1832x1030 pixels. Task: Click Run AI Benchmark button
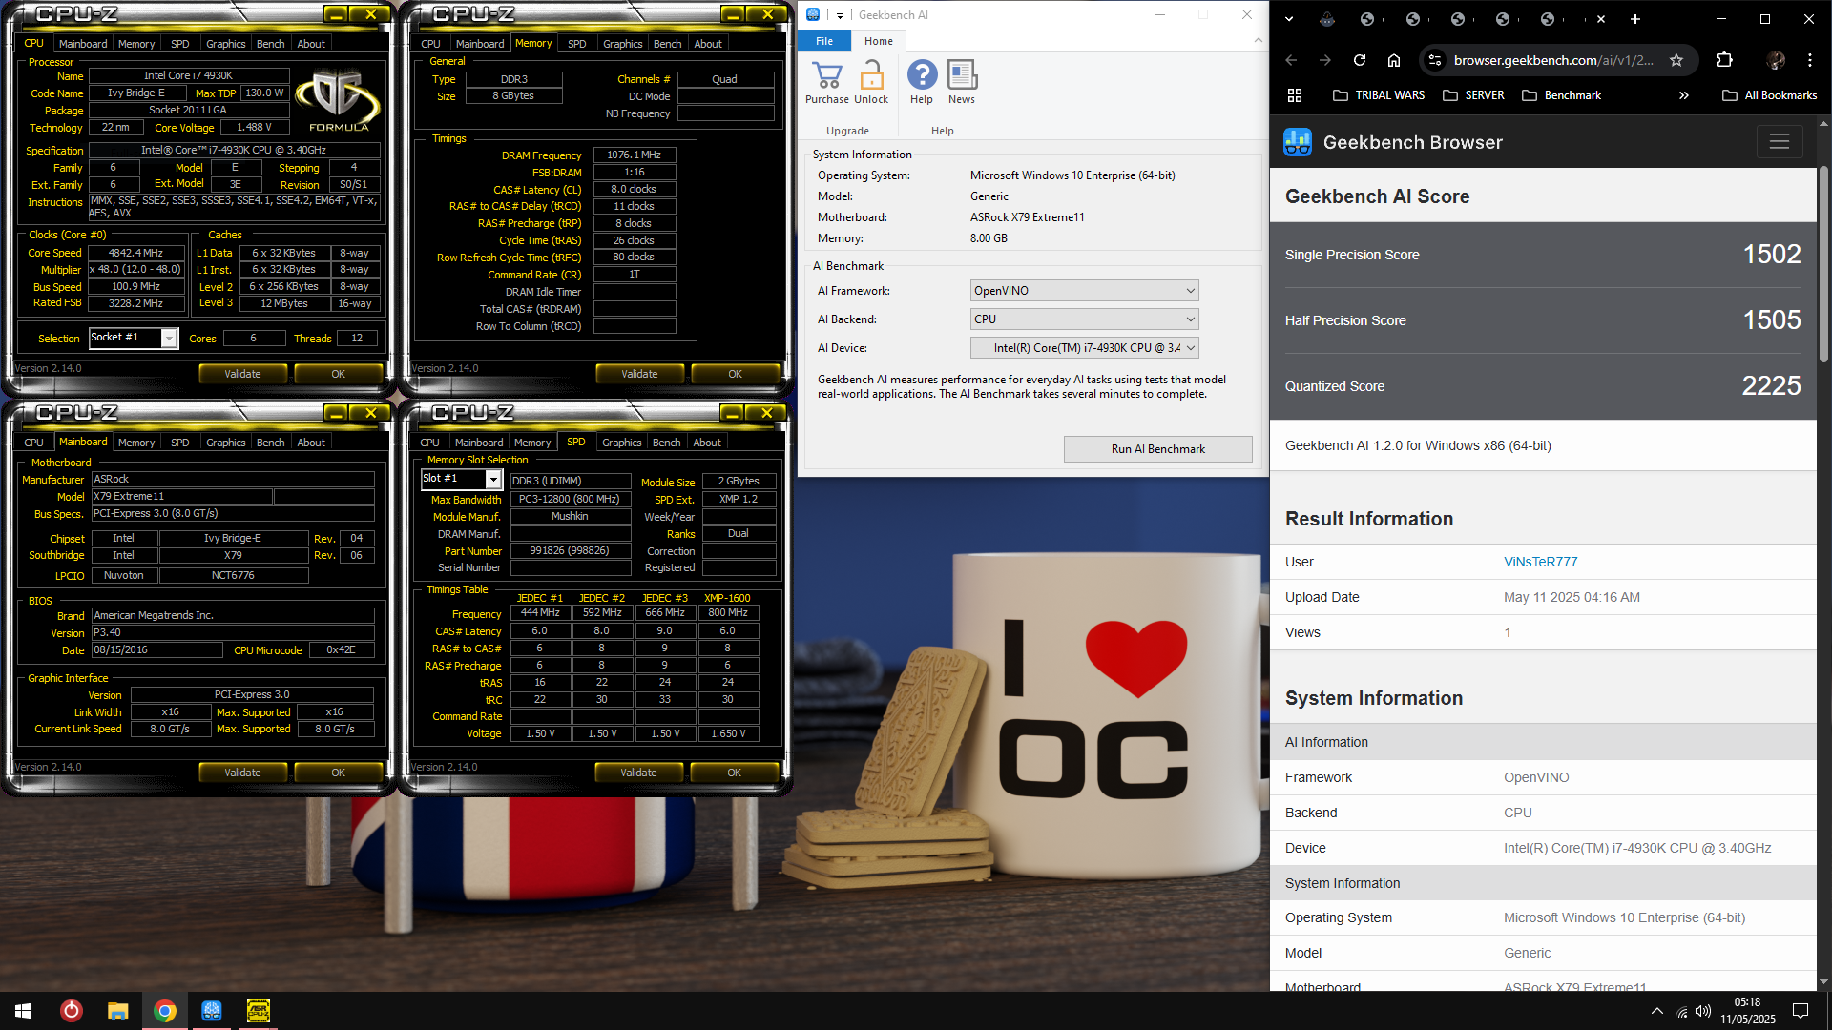(1157, 449)
